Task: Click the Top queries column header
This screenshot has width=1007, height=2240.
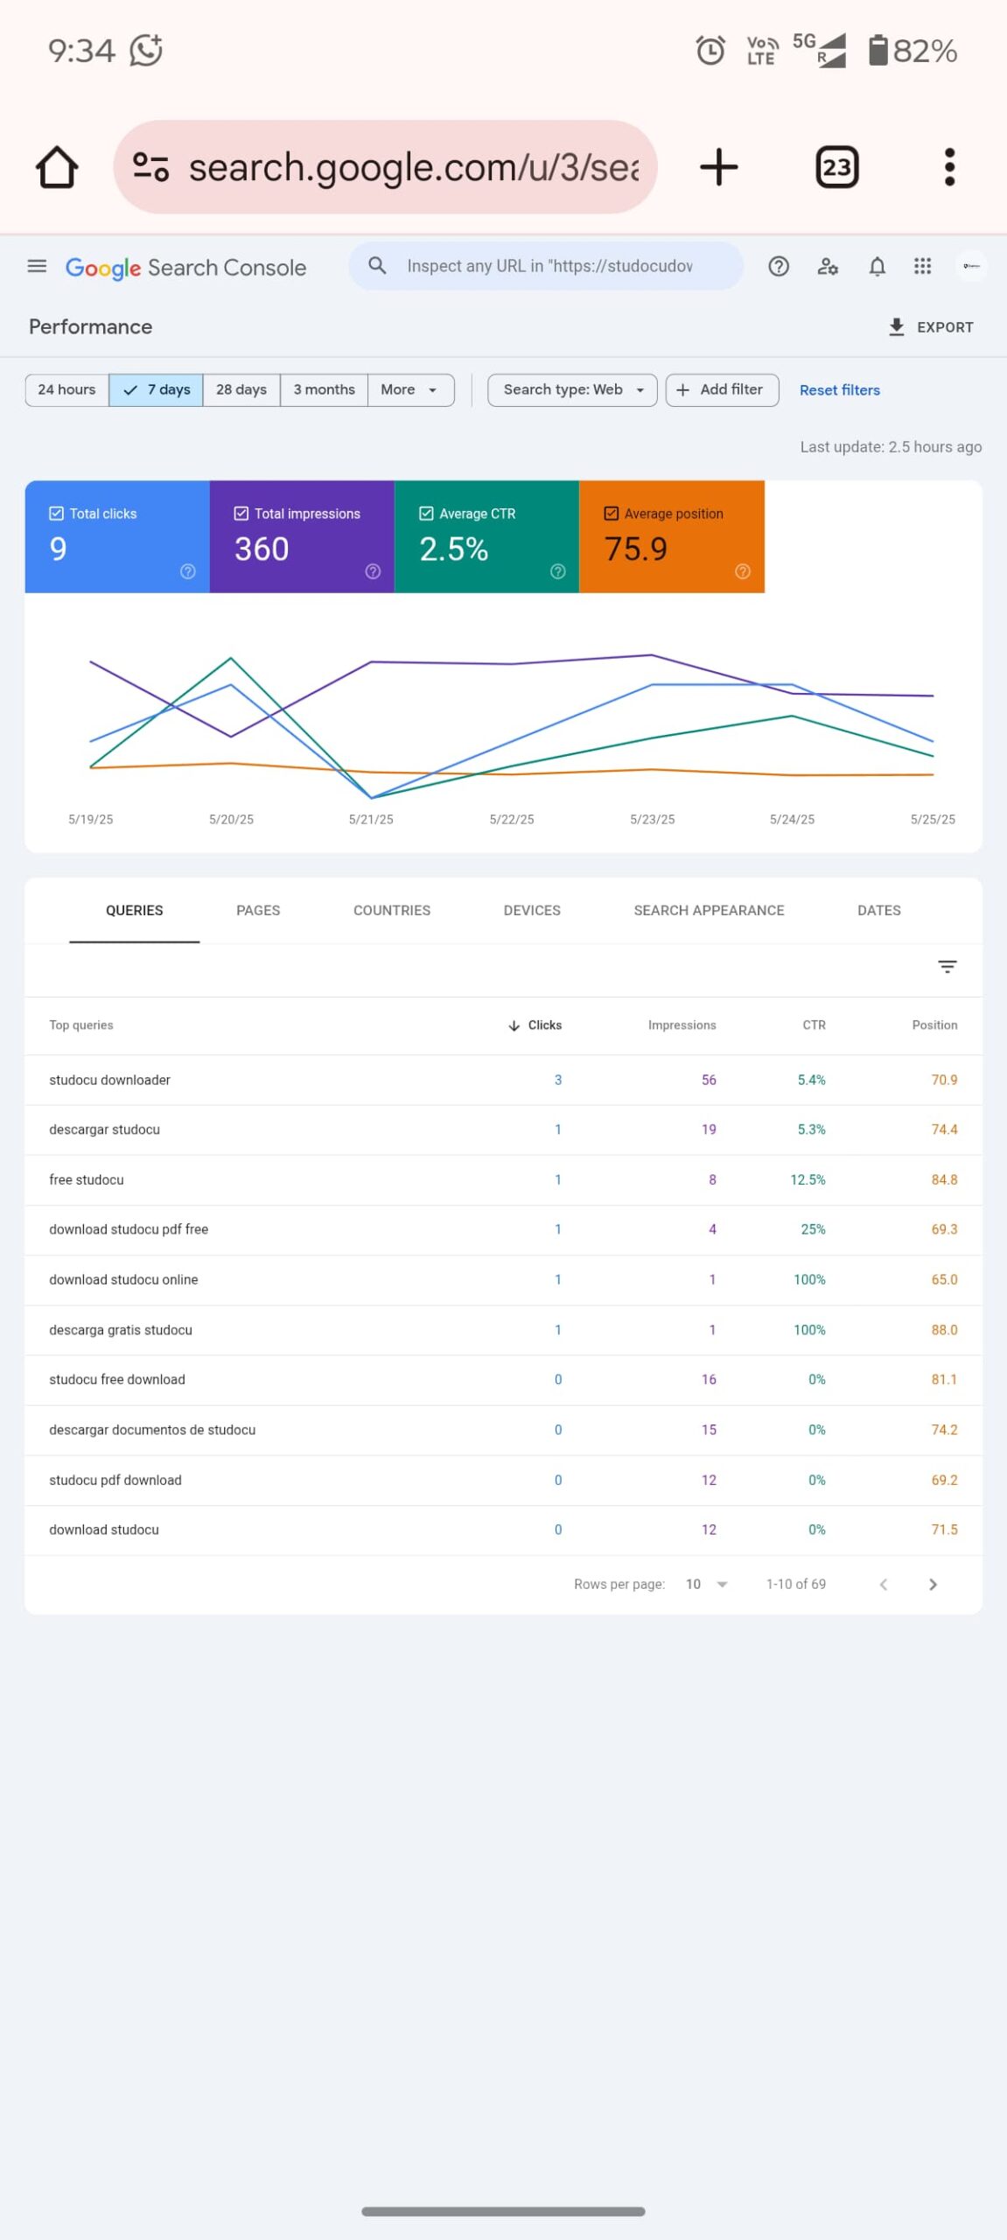Action: pyautogui.click(x=81, y=1025)
